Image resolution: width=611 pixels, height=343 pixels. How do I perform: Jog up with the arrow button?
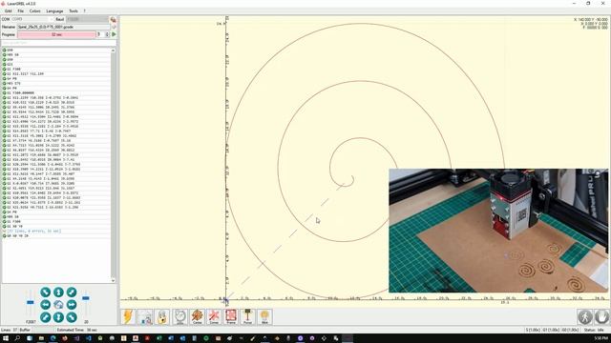click(58, 293)
